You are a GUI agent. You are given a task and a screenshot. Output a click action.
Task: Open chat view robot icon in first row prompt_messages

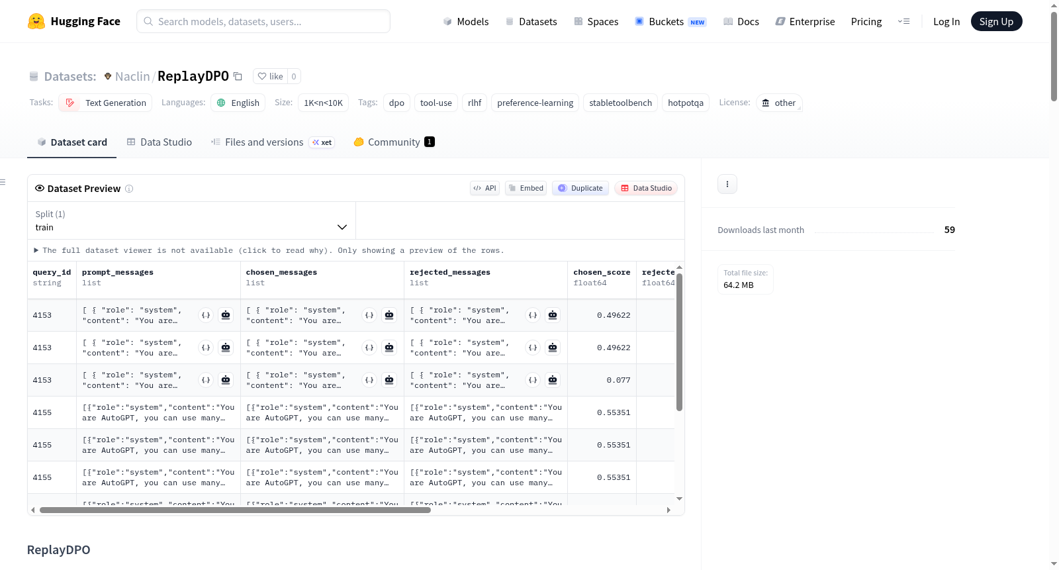click(x=226, y=315)
